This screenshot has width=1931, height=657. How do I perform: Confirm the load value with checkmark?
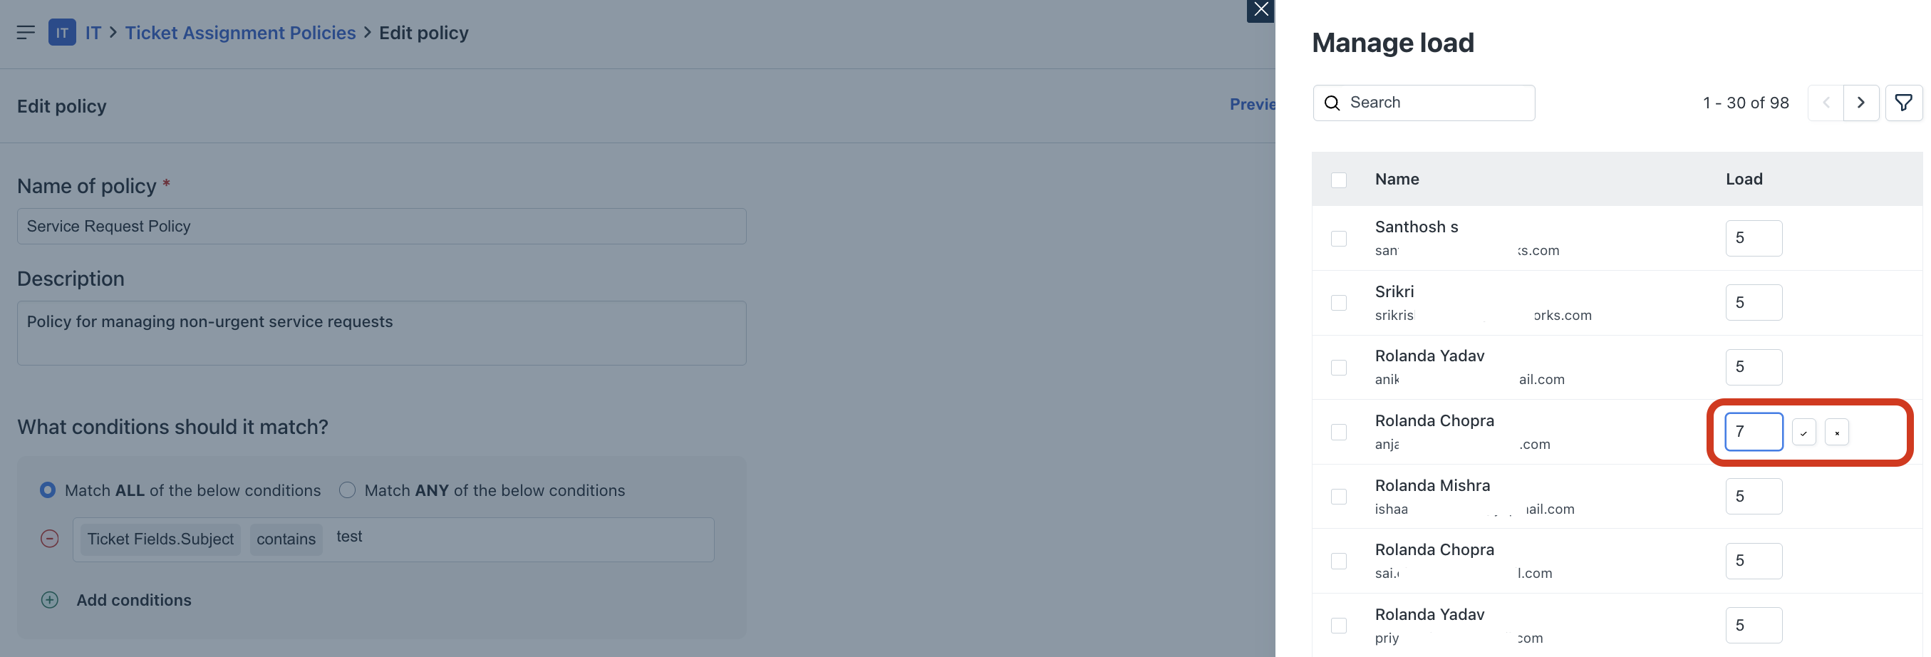[x=1803, y=433]
